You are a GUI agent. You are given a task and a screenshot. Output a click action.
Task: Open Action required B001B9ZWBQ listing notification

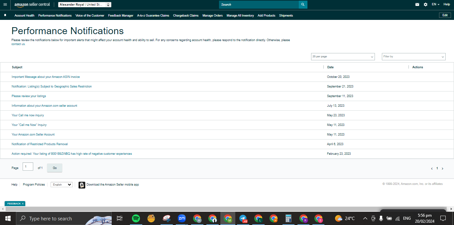coord(72,154)
